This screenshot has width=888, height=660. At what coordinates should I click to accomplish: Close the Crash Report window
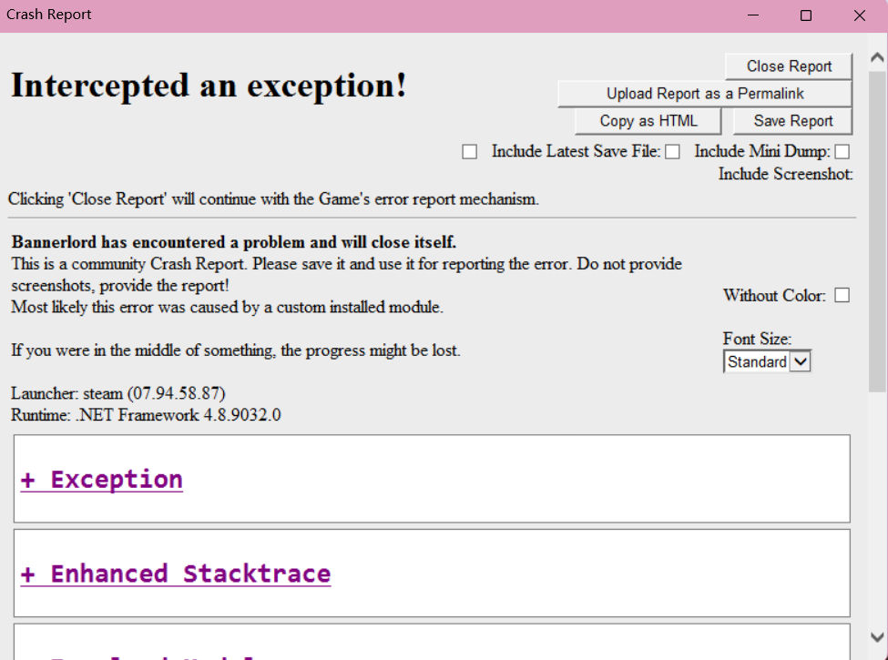click(859, 15)
